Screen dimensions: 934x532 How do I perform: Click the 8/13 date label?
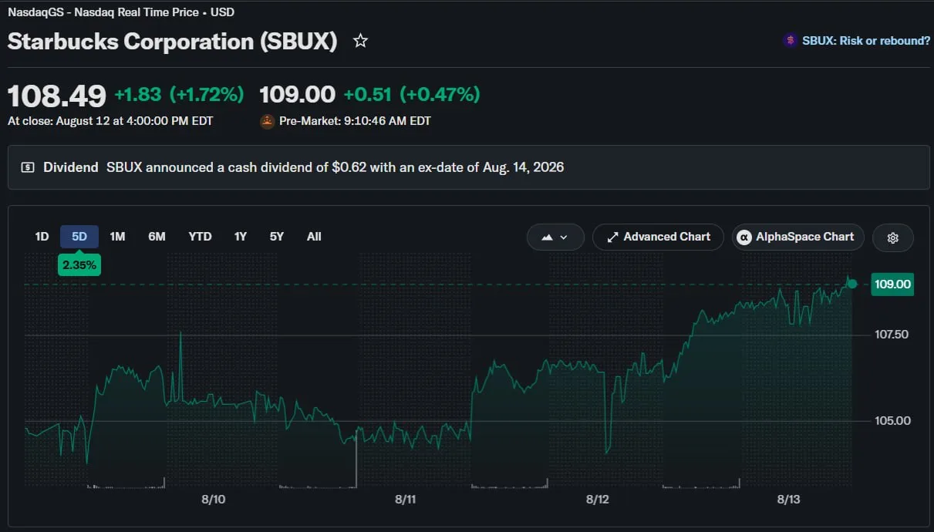click(789, 500)
